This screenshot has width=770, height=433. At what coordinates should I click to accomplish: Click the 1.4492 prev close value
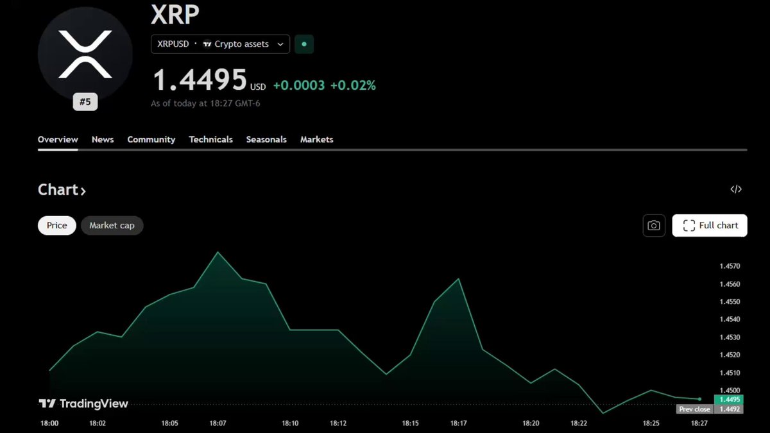tap(729, 409)
